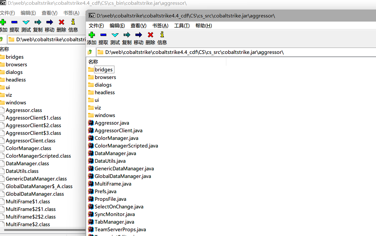Click Move (移动) in back cs_bin window

pos(50,26)
